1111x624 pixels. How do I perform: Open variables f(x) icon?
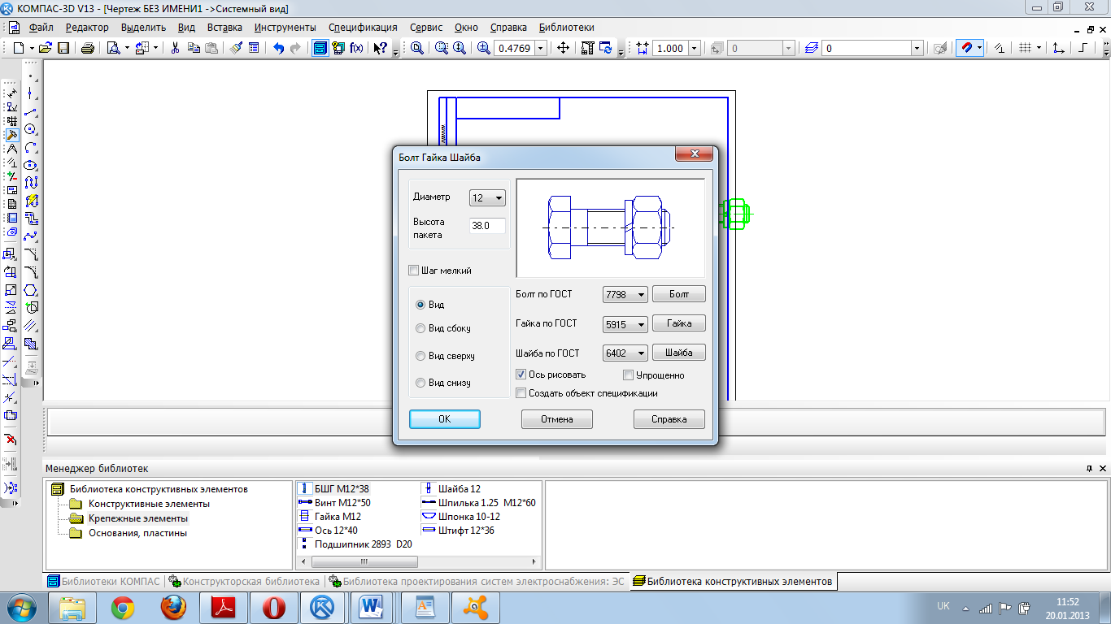[356, 48]
